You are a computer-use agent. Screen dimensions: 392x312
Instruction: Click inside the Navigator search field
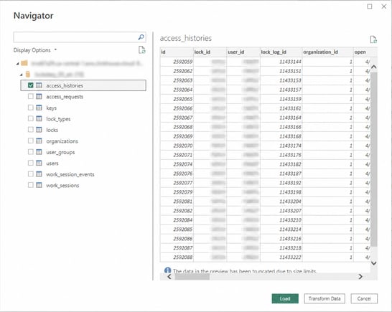click(x=75, y=37)
